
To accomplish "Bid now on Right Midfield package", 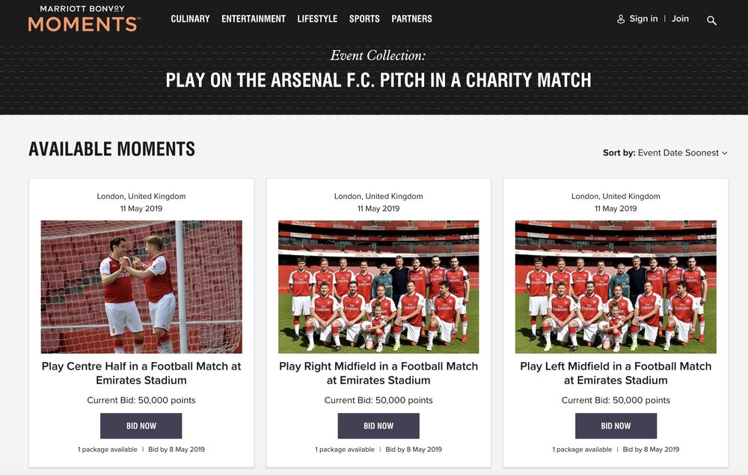I will tap(378, 426).
